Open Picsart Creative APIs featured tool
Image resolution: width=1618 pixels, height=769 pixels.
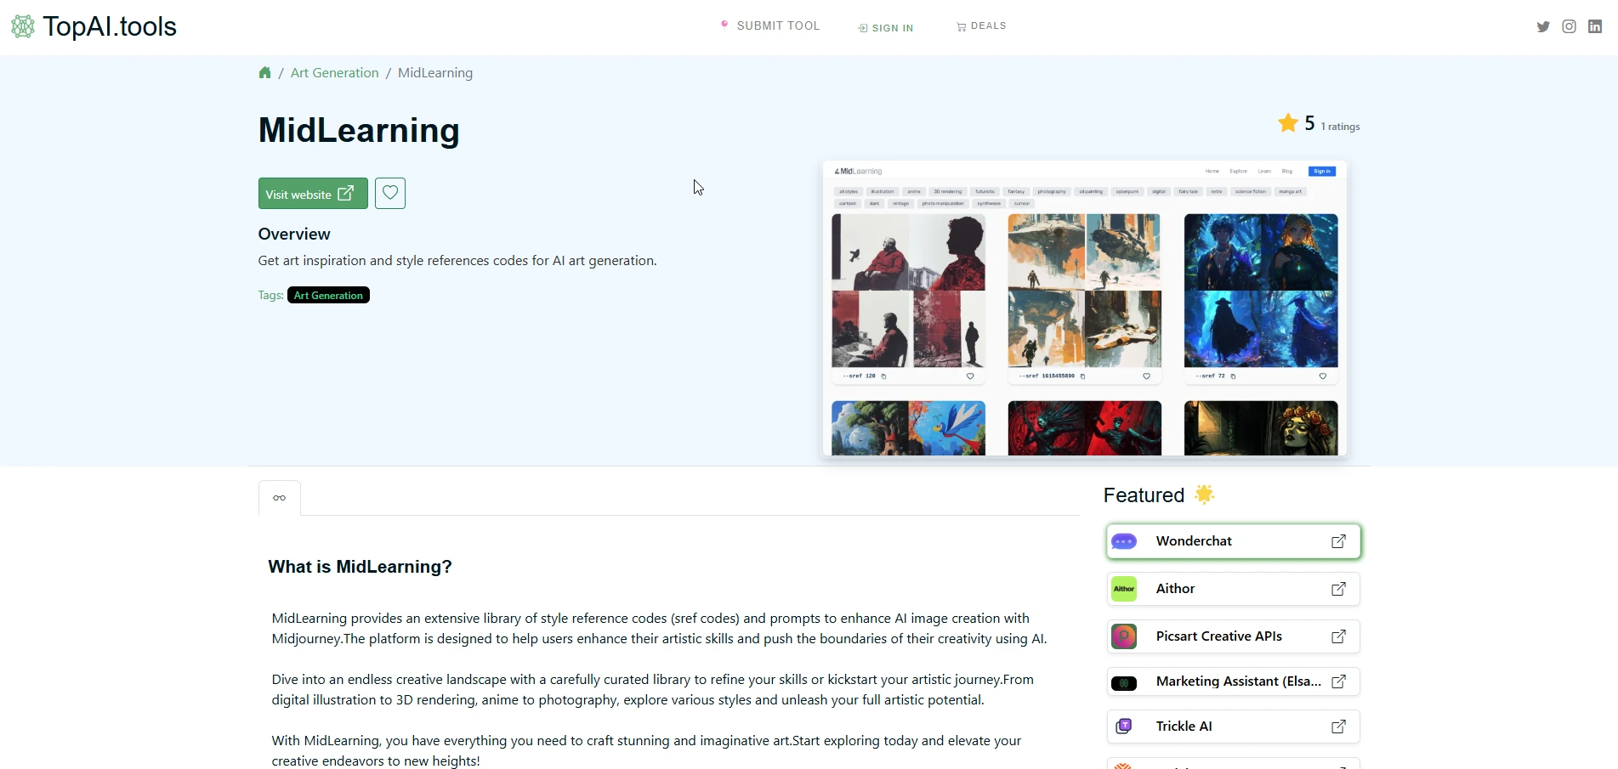(x=1233, y=636)
